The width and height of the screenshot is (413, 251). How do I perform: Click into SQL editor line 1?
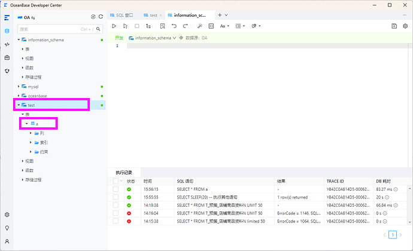pos(268,46)
